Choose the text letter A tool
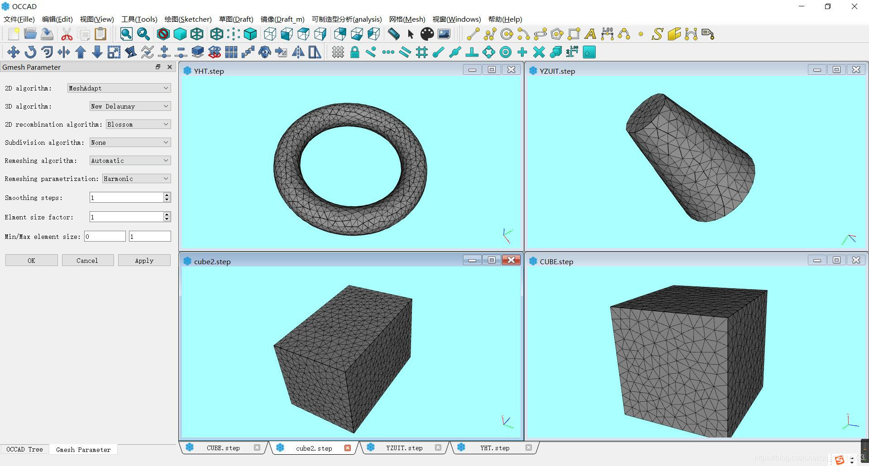 click(590, 34)
